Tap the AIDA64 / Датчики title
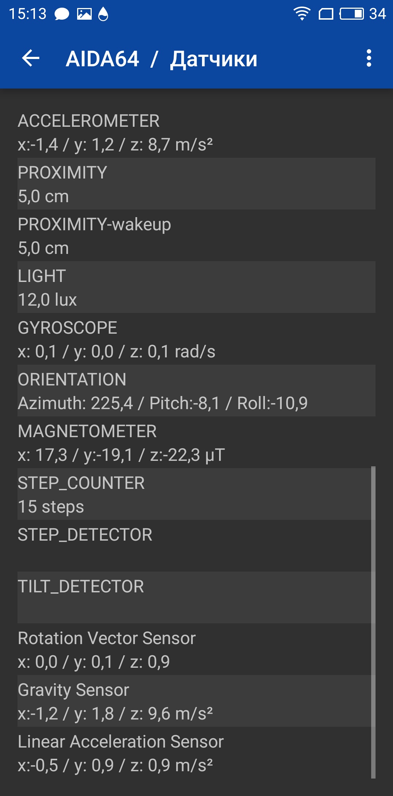This screenshot has width=393, height=796. pyautogui.click(x=162, y=59)
